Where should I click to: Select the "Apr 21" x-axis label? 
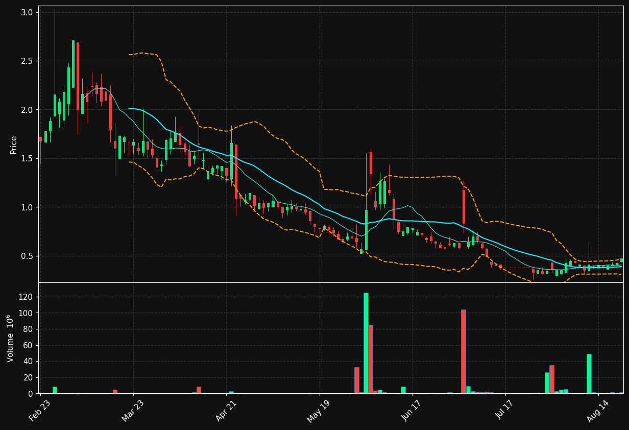pos(226,411)
